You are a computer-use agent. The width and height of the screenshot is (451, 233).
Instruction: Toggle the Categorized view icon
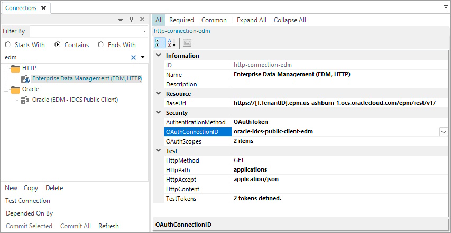(x=160, y=43)
